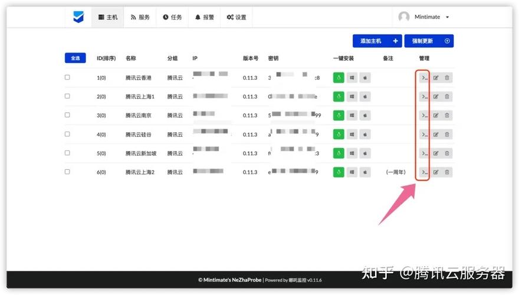Open the Mintimate user dropdown
519x295 pixels.
(x=424, y=17)
